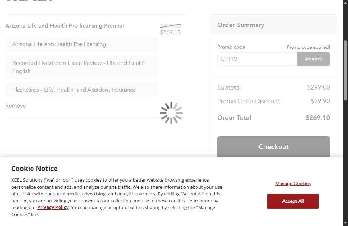Remove the Arizona course from cart

point(16,106)
